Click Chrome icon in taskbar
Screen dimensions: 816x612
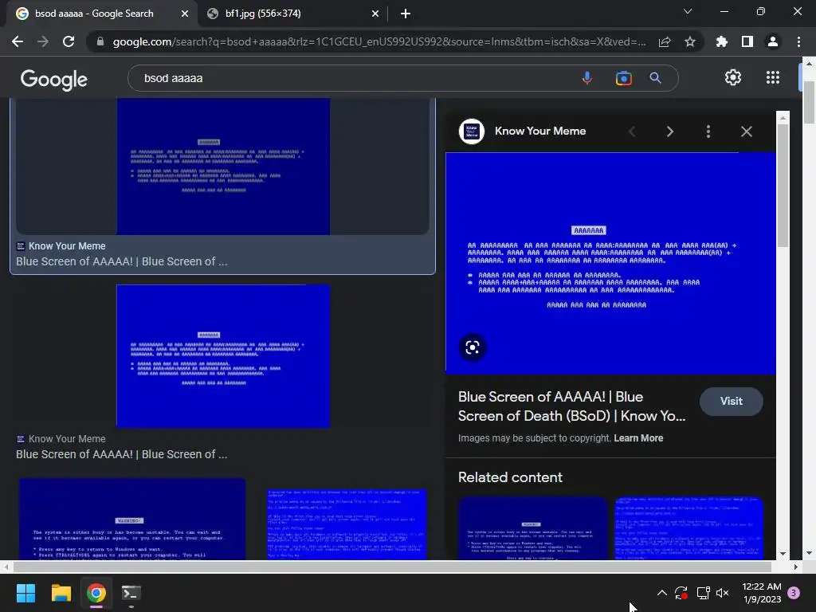pos(96,593)
